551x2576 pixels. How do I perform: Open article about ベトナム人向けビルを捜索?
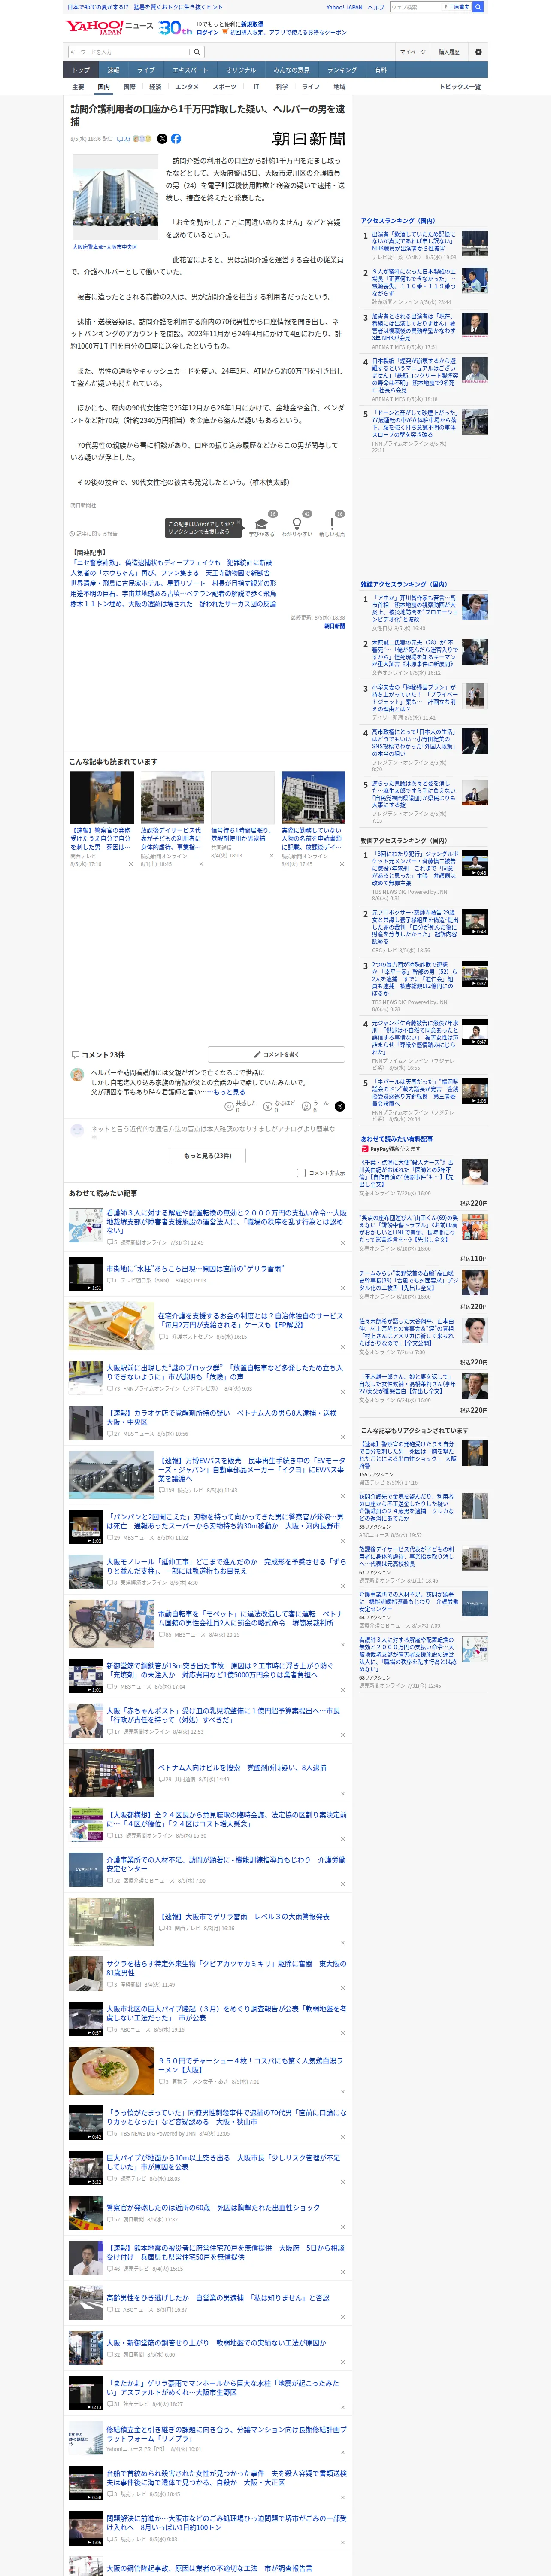[242, 1767]
